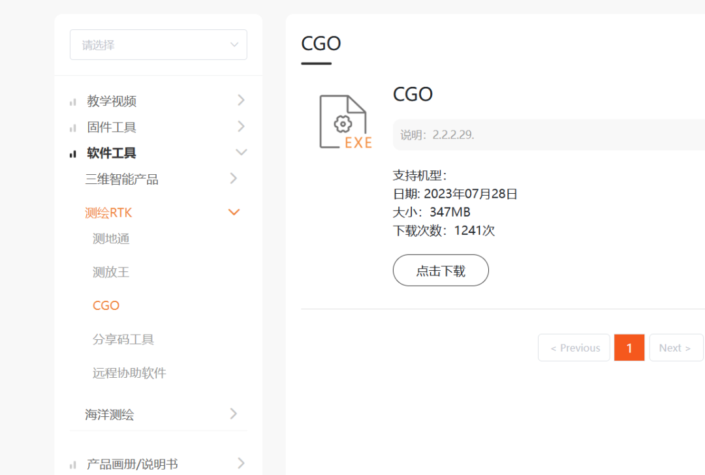This screenshot has height=475, width=705.
Task: Open the 三维智能产品 subcategory
Action: [x=122, y=179]
